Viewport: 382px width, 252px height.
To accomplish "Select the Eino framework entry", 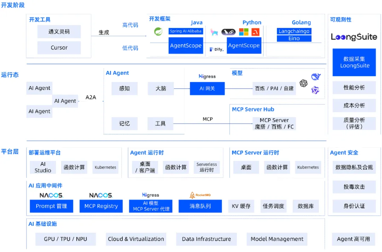I will coord(294,38).
